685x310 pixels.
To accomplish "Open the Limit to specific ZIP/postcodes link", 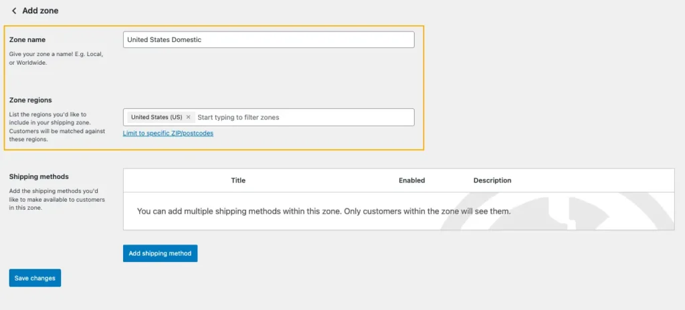I will [x=168, y=133].
